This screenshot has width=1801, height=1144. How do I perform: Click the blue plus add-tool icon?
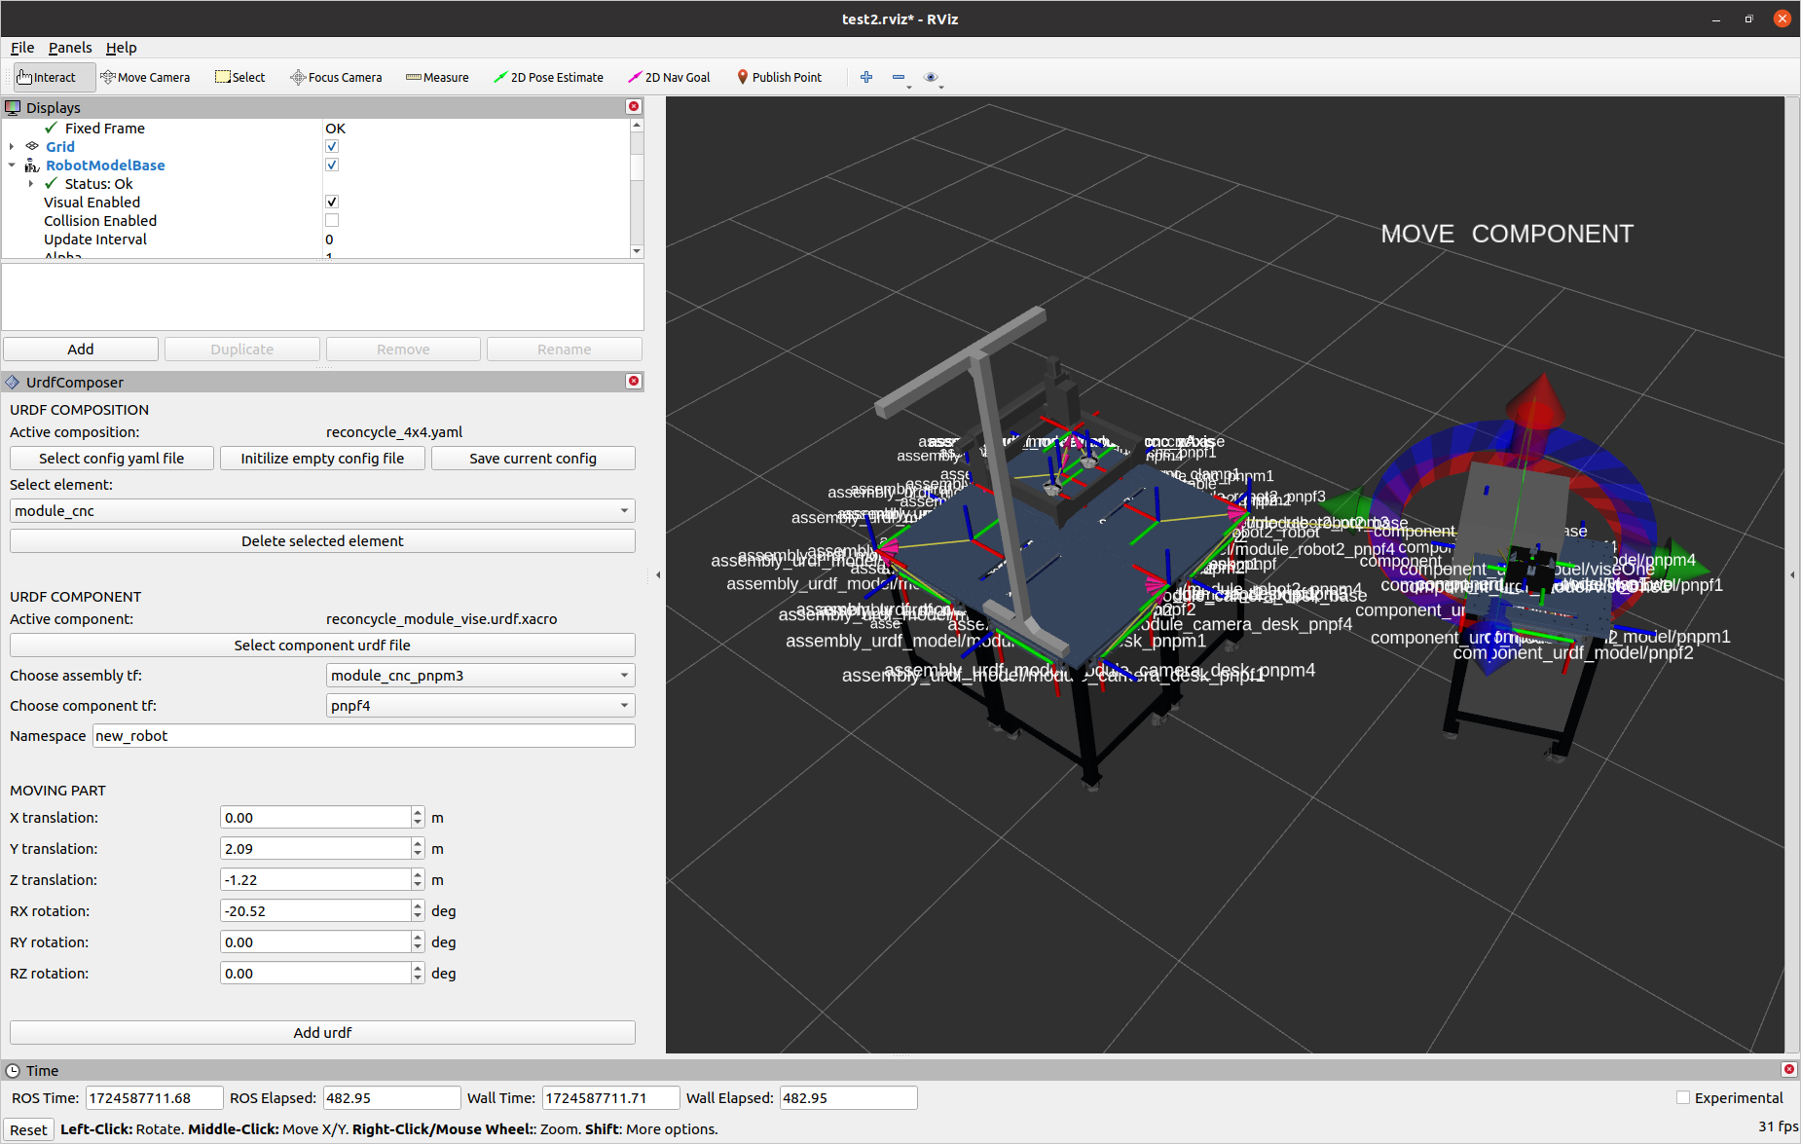pyautogui.click(x=866, y=77)
